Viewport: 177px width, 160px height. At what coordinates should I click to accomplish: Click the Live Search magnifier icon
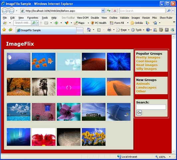(169, 11)
